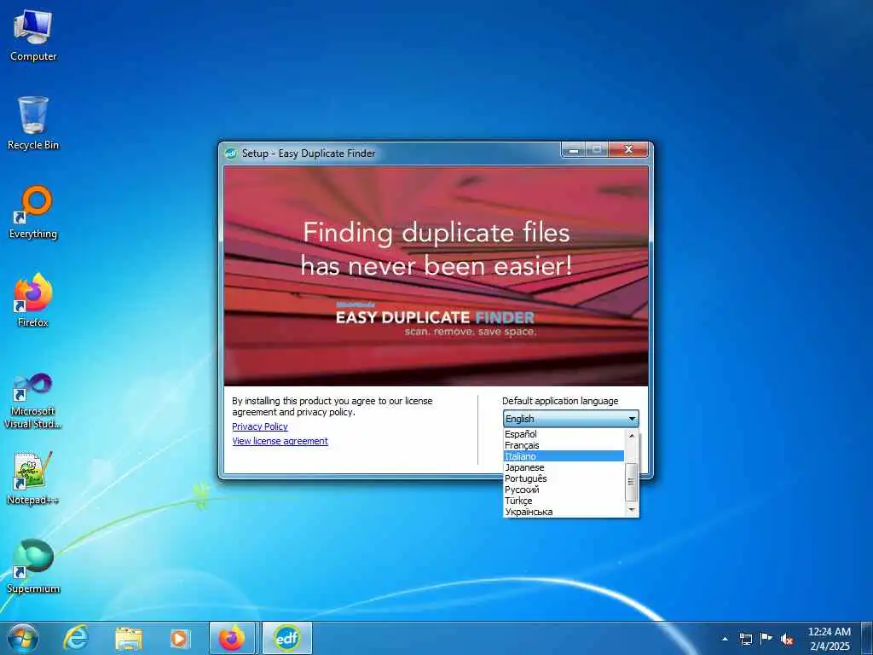Choose Italiano from the language list

564,456
